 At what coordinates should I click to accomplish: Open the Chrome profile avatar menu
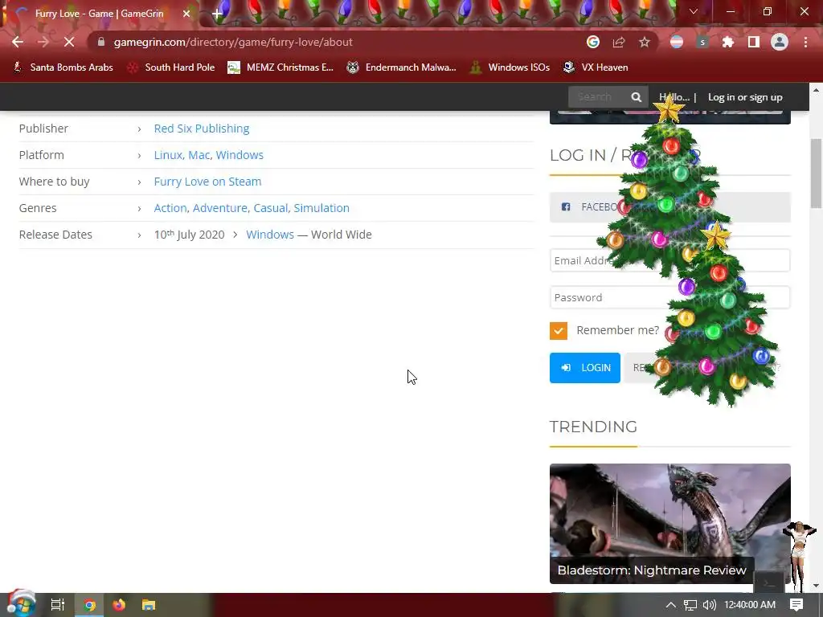click(x=780, y=42)
